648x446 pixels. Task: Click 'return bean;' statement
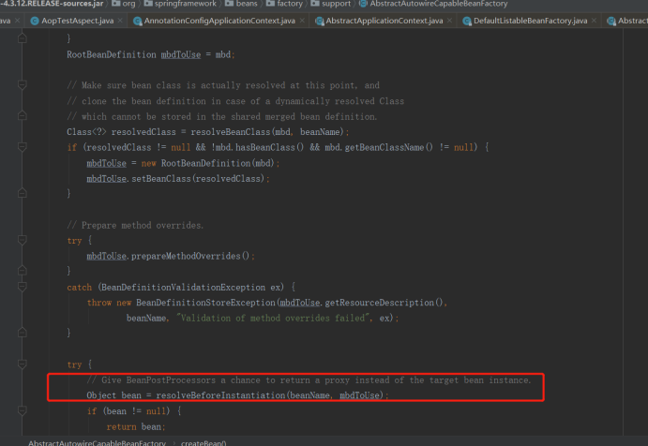point(136,426)
